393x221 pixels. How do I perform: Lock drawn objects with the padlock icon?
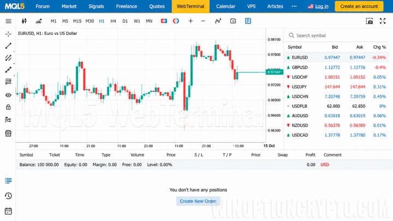[x=8, y=107]
